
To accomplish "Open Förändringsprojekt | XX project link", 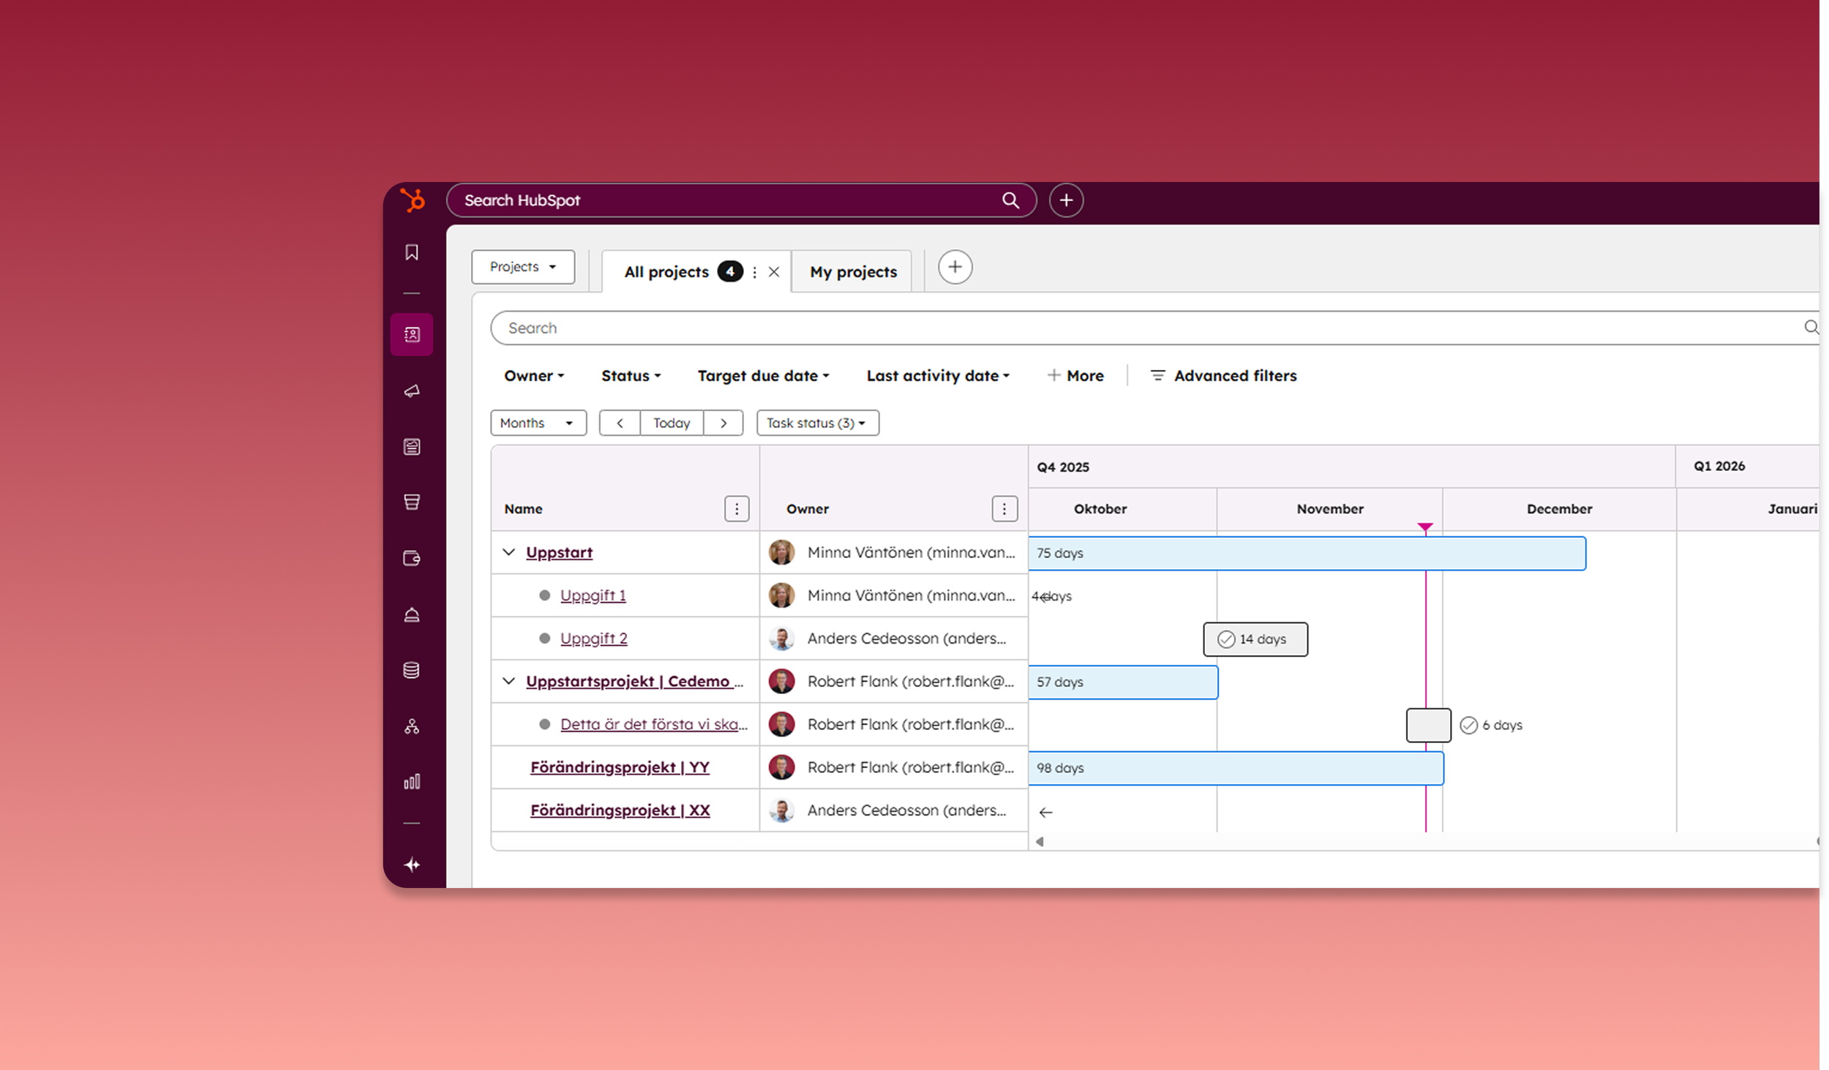I will point(620,810).
